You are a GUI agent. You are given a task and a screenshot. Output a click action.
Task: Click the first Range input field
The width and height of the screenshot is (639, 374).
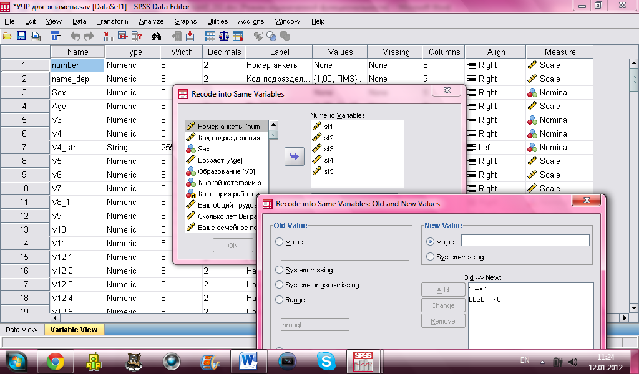point(315,312)
